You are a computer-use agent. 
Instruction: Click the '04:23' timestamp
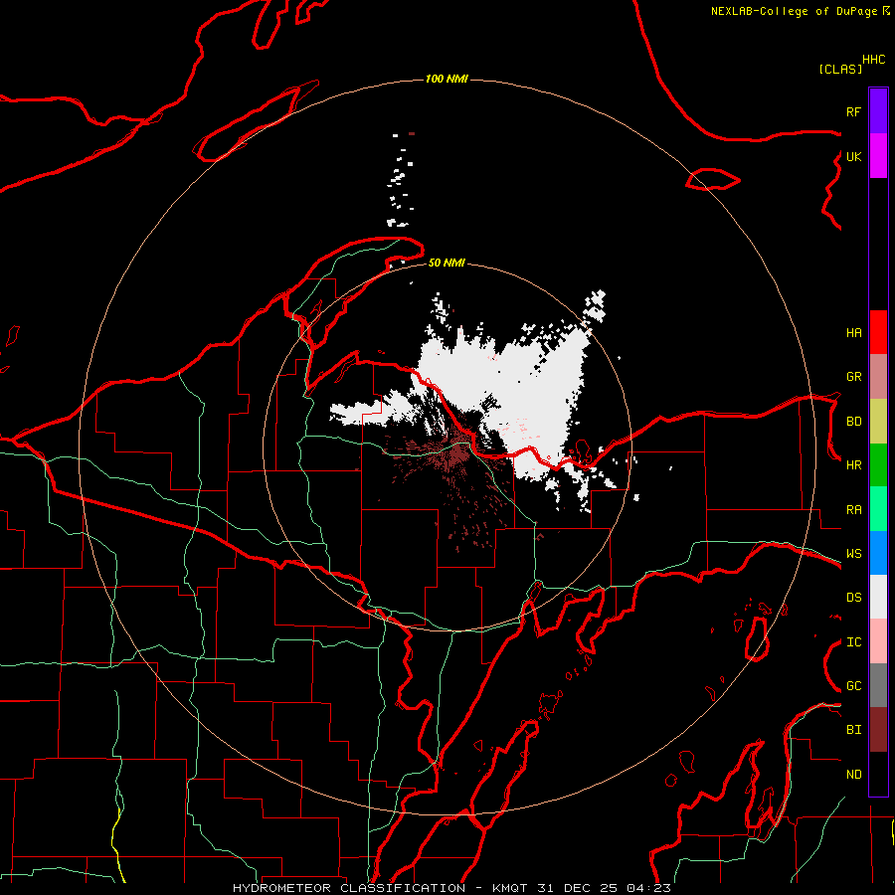tap(648, 888)
